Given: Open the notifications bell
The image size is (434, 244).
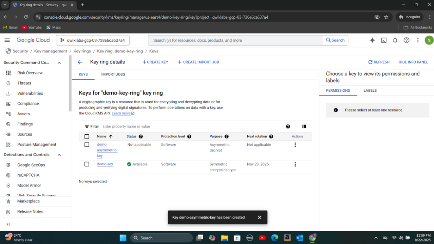Looking at the screenshot, I should click(x=395, y=40).
